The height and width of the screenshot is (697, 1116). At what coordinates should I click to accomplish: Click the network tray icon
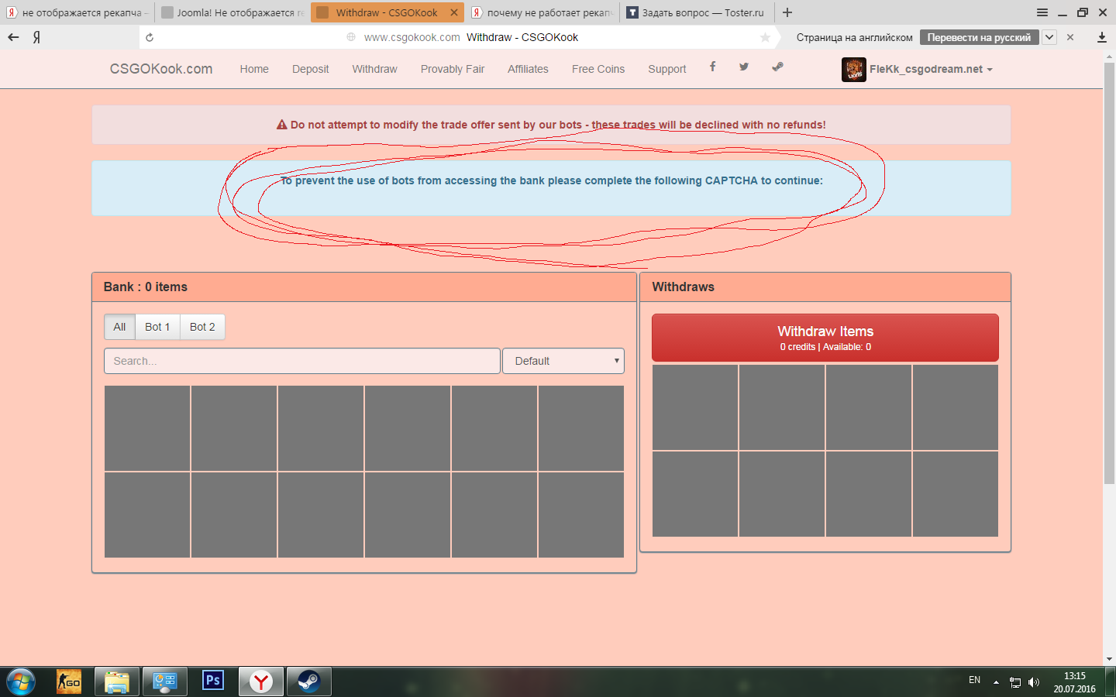click(1015, 682)
